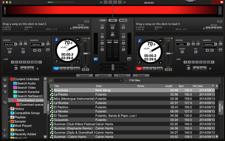This screenshot has height=141, width=225.
Task: Toggle the left deck PFL button
Action: point(96,59)
